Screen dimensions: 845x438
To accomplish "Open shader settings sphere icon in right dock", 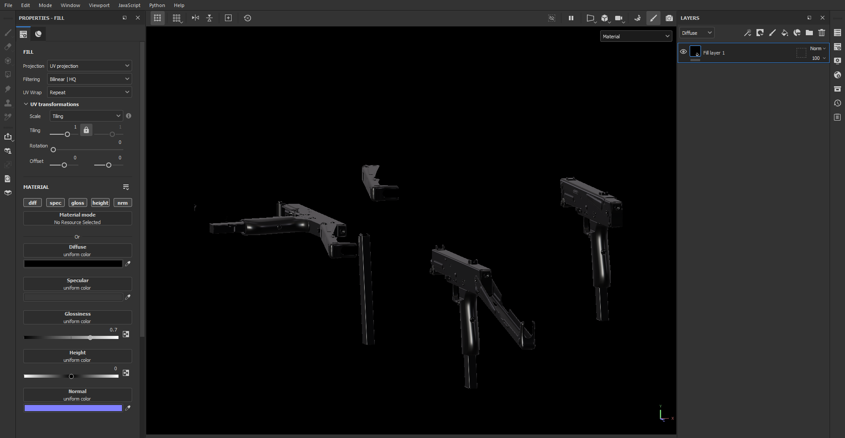I will [x=838, y=75].
